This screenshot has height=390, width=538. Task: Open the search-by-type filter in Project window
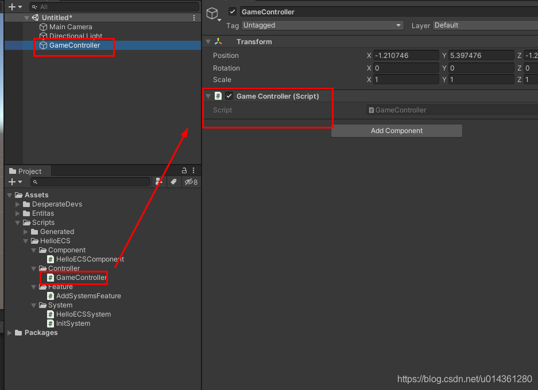pyautogui.click(x=159, y=182)
